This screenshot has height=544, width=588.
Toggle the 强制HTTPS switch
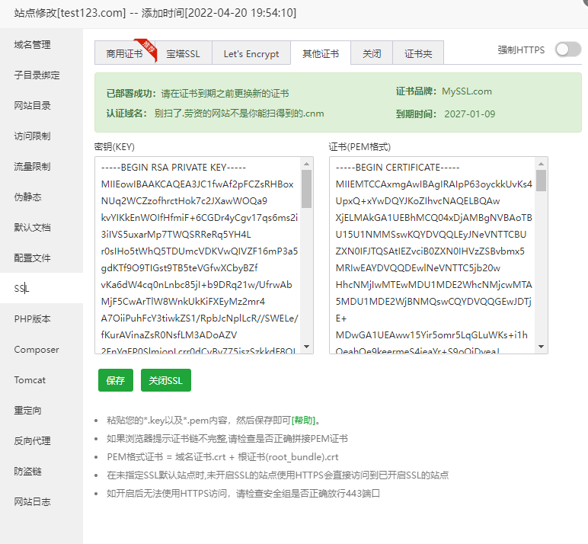point(567,50)
